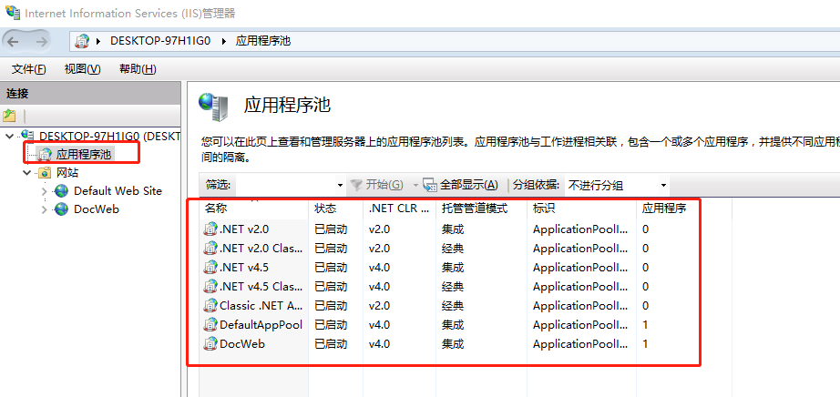Expand the DocWeb site node

click(x=45, y=209)
